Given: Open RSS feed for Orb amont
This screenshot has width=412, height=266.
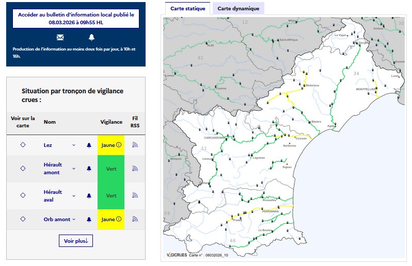Looking at the screenshot, I should (x=135, y=219).
